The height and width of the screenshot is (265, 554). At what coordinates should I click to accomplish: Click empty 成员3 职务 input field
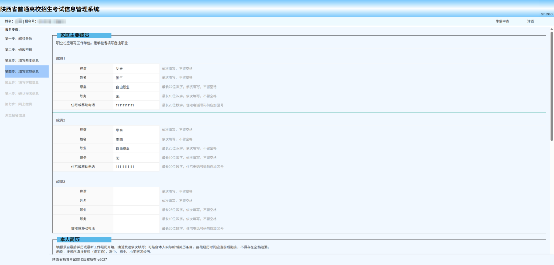(x=136, y=219)
